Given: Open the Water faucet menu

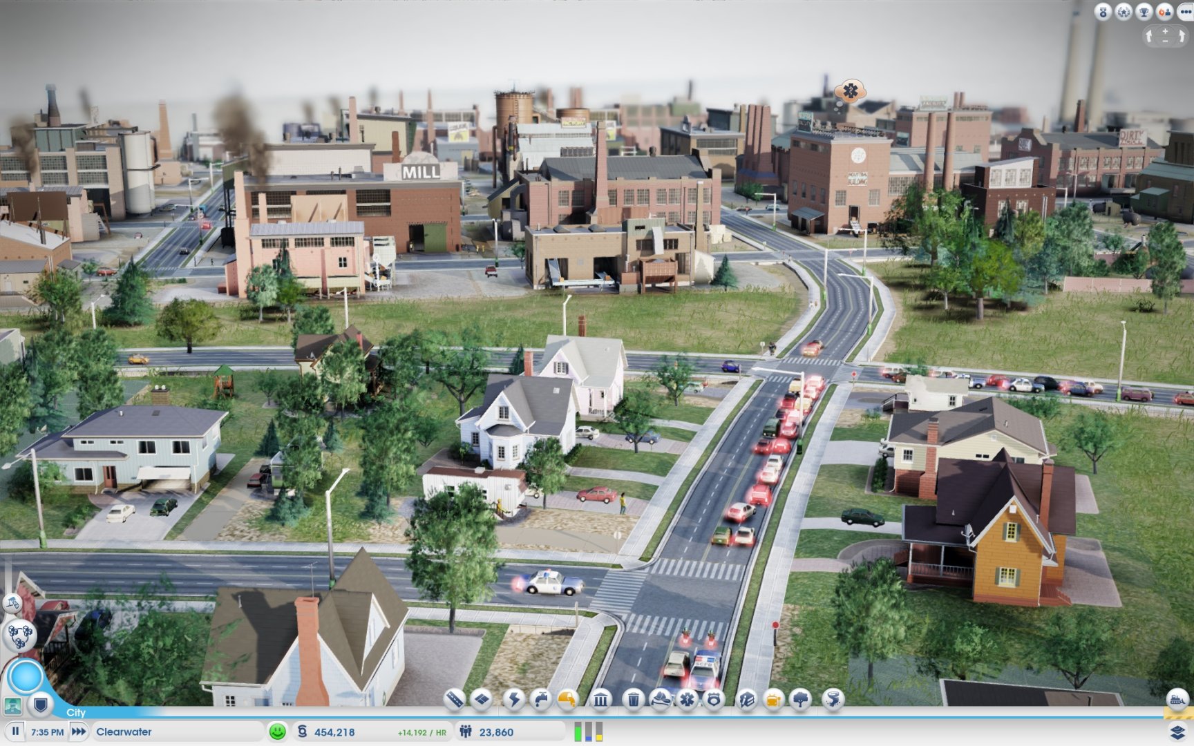Looking at the screenshot, I should click(540, 700).
